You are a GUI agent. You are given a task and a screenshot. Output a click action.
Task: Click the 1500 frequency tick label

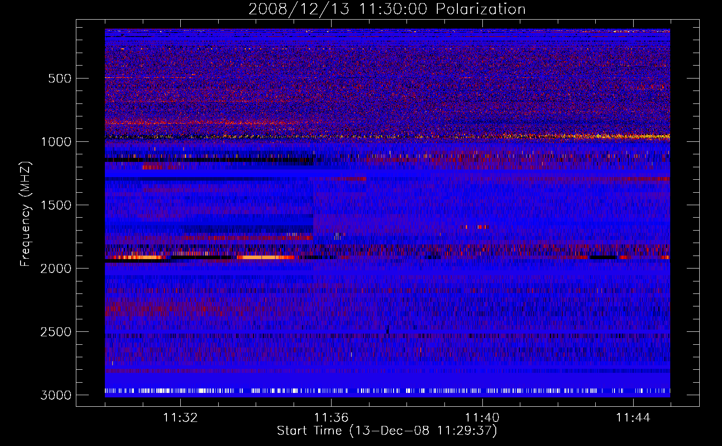[x=56, y=205]
